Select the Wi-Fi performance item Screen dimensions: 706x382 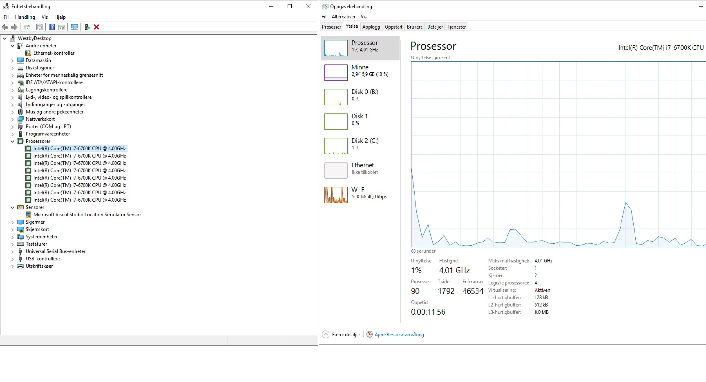(x=360, y=195)
